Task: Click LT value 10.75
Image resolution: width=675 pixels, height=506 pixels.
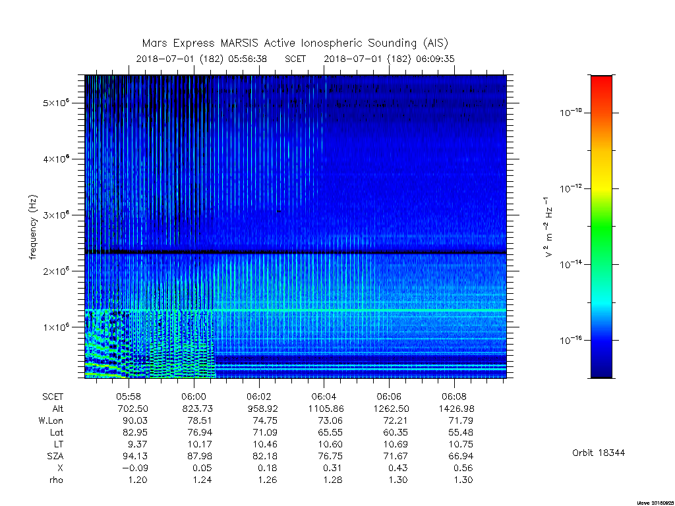Action: [x=460, y=444]
